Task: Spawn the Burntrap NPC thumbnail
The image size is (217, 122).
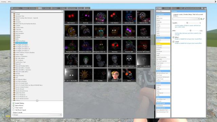Action: click(86, 17)
